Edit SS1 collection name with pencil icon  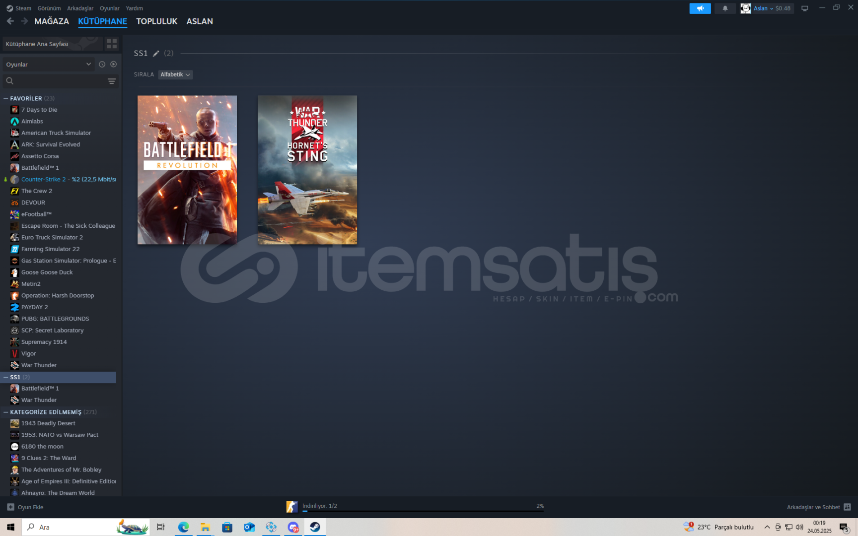coord(156,54)
